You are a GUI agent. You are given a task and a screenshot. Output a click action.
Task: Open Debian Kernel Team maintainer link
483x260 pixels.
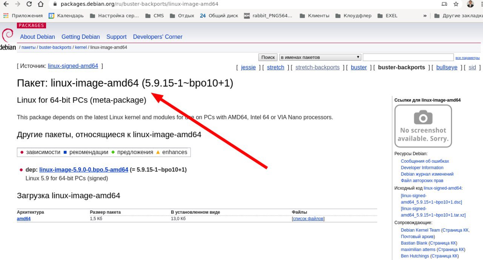(x=420, y=230)
